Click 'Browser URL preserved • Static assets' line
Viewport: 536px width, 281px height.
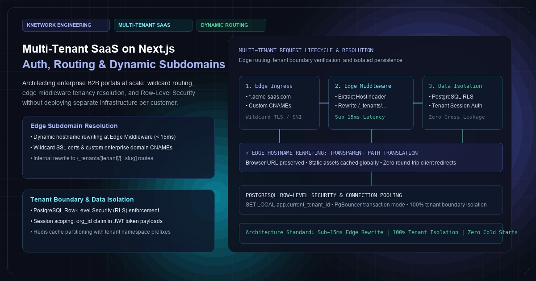pyautogui.click(x=351, y=163)
